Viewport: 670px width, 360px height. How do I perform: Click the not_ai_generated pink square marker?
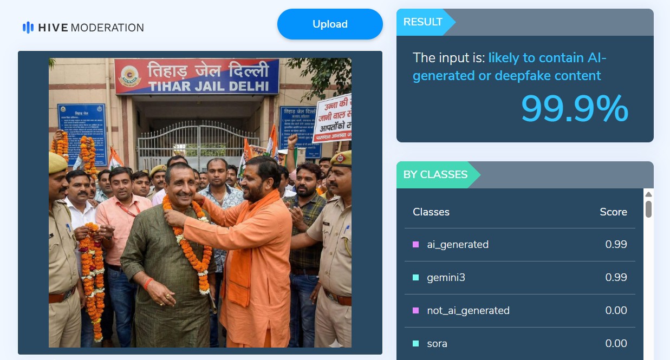(x=415, y=311)
